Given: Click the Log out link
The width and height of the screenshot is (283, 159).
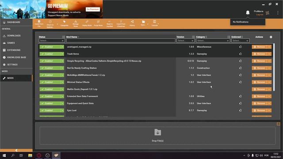Looking at the screenshot, I should (x=260, y=15).
